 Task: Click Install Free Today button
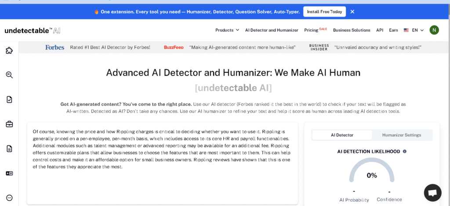pos(324,11)
